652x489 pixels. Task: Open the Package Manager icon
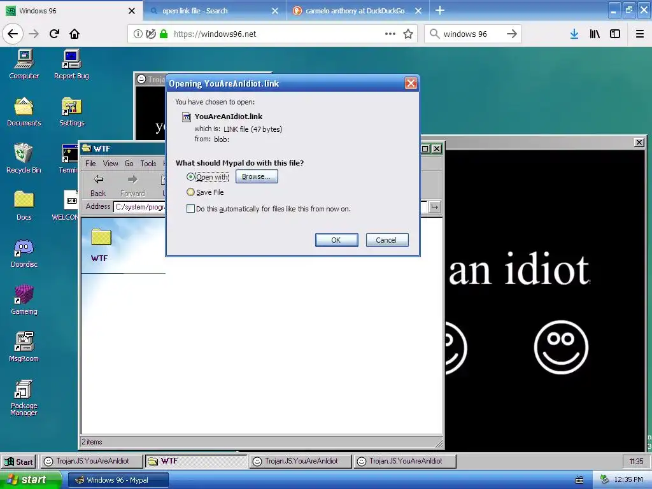pyautogui.click(x=24, y=397)
